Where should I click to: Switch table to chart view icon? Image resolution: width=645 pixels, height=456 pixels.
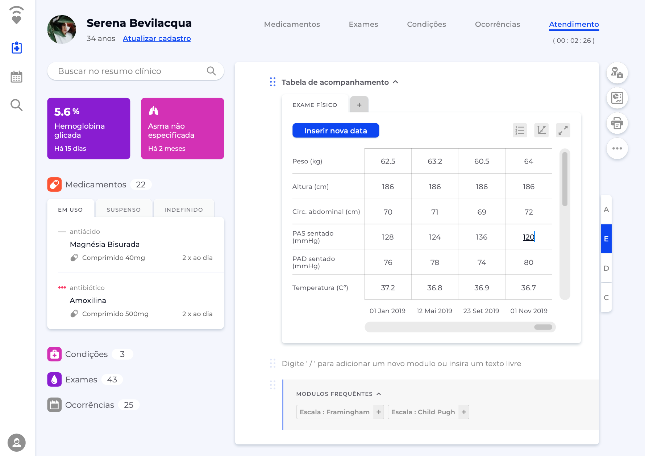[541, 130]
